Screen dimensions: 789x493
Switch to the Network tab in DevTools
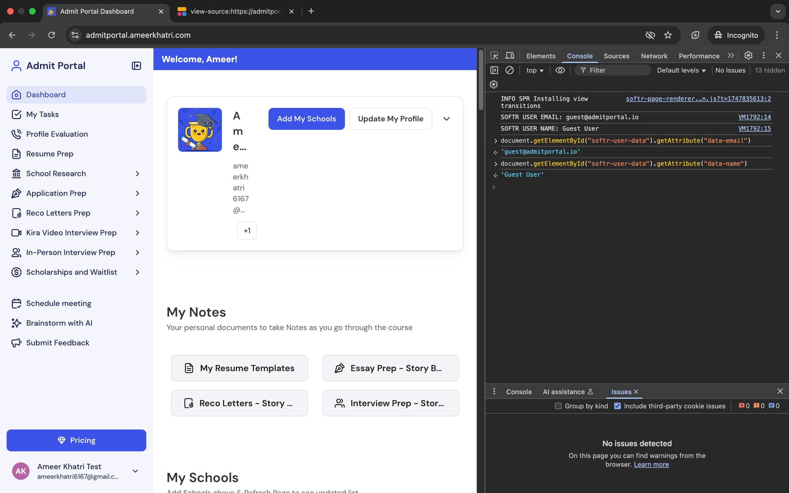click(654, 56)
